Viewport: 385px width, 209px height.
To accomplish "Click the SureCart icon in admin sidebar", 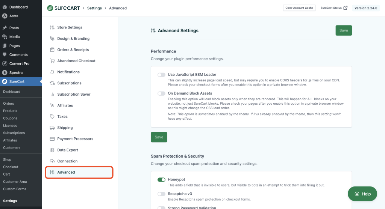I will [x=5, y=81].
